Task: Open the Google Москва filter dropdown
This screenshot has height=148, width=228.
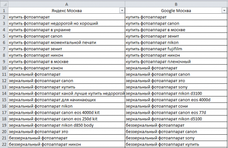Action: 224,11
